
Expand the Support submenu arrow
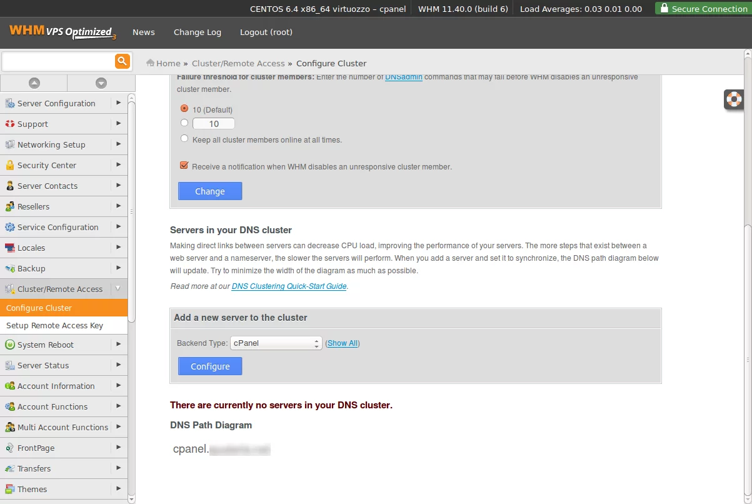[118, 123]
